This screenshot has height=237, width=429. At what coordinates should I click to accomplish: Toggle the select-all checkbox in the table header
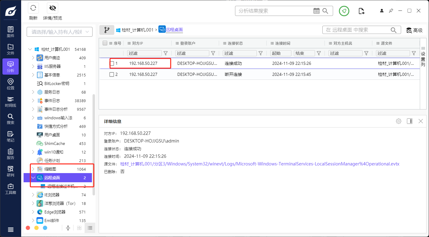(x=105, y=43)
